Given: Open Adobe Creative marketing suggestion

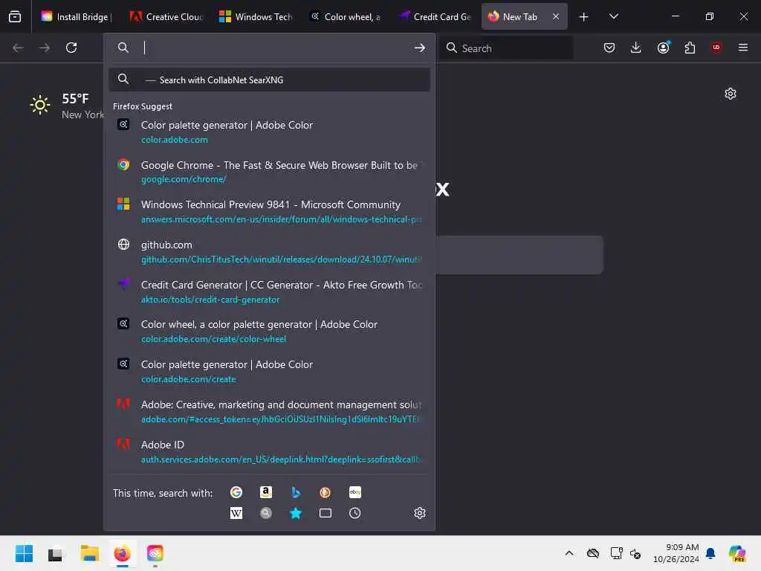Looking at the screenshot, I should tap(269, 411).
